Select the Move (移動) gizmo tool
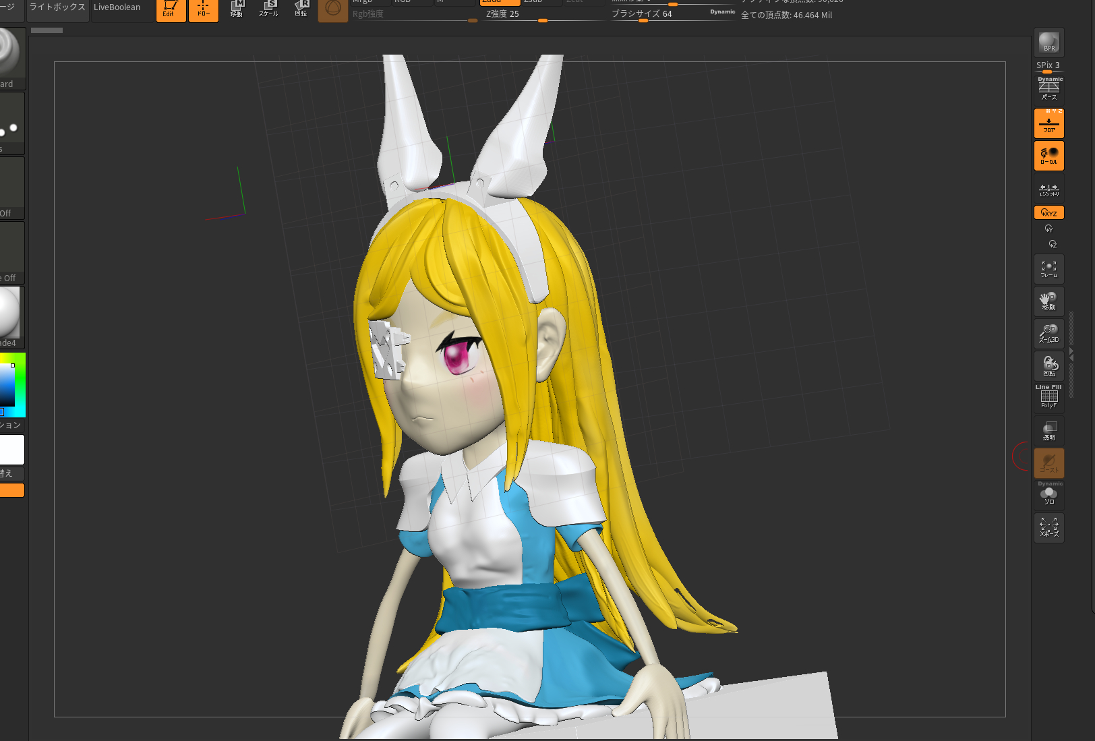This screenshot has width=1095, height=741. pyautogui.click(x=236, y=9)
